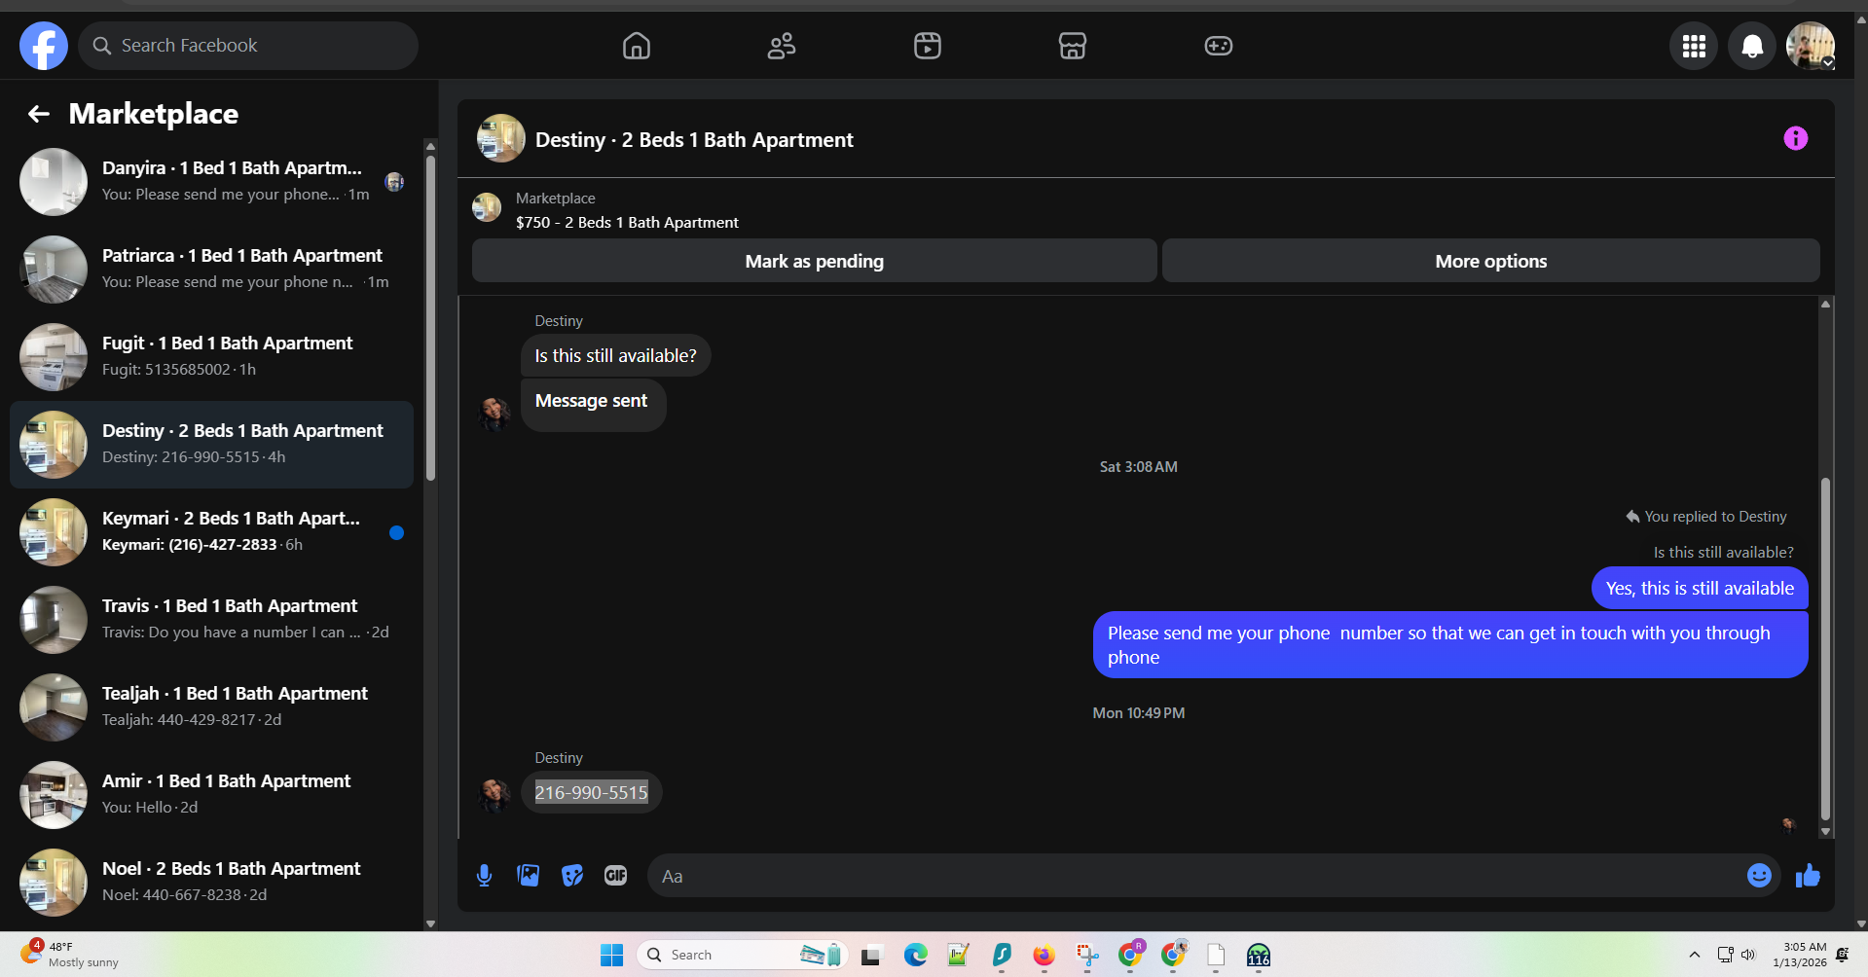The height and width of the screenshot is (977, 1868).
Task: Open Danyira 1 Bed 1 Bath conversation
Action: click(x=211, y=182)
